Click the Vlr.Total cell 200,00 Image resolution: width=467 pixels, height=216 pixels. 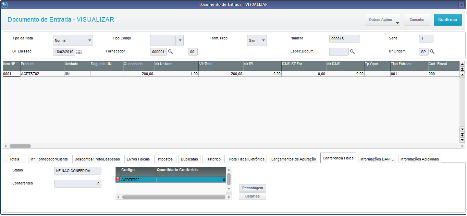coord(221,74)
